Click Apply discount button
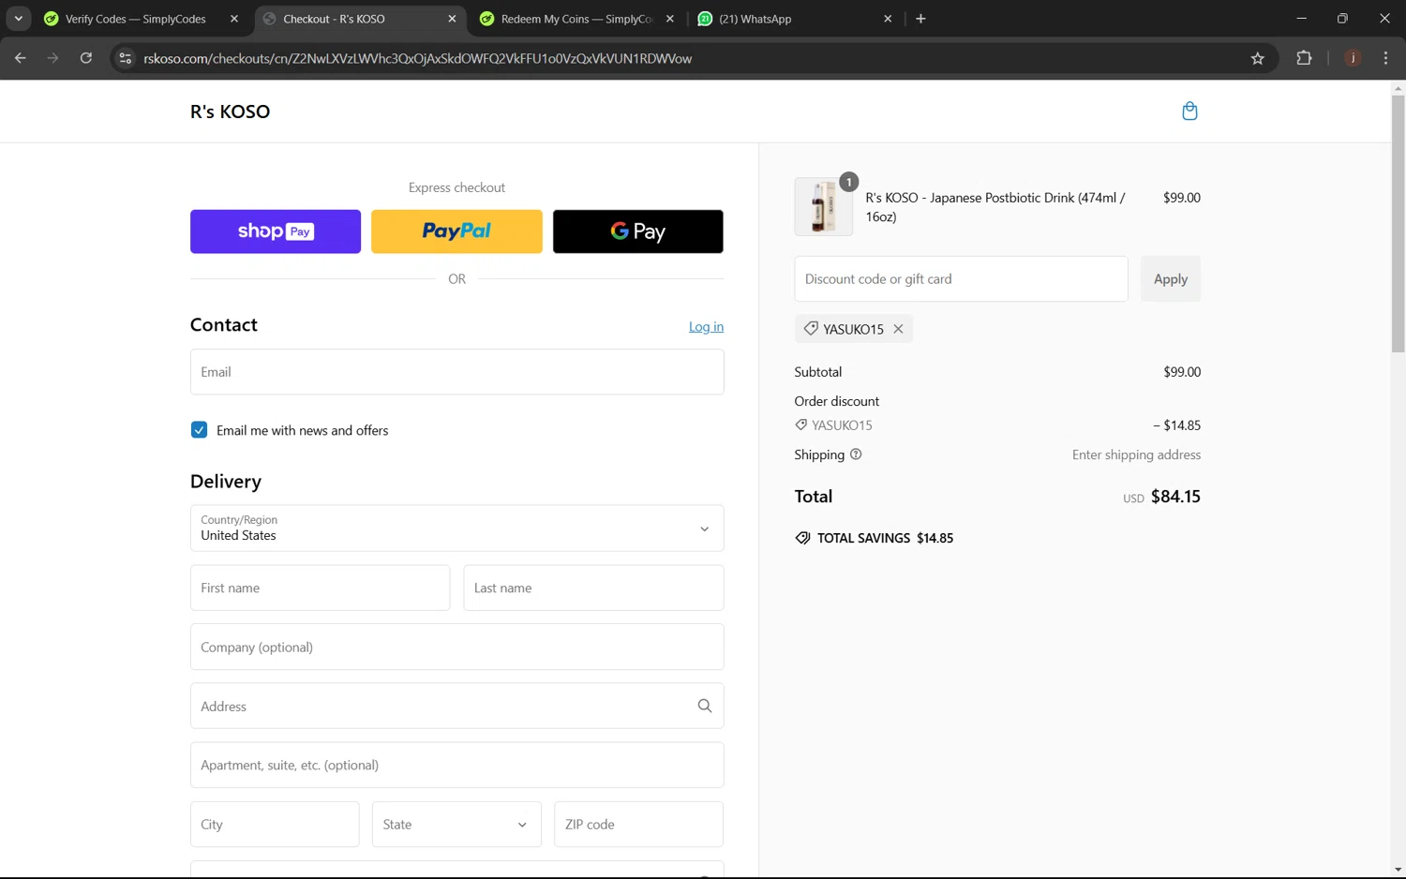Screen dimensions: 1406x879 tap(1171, 279)
